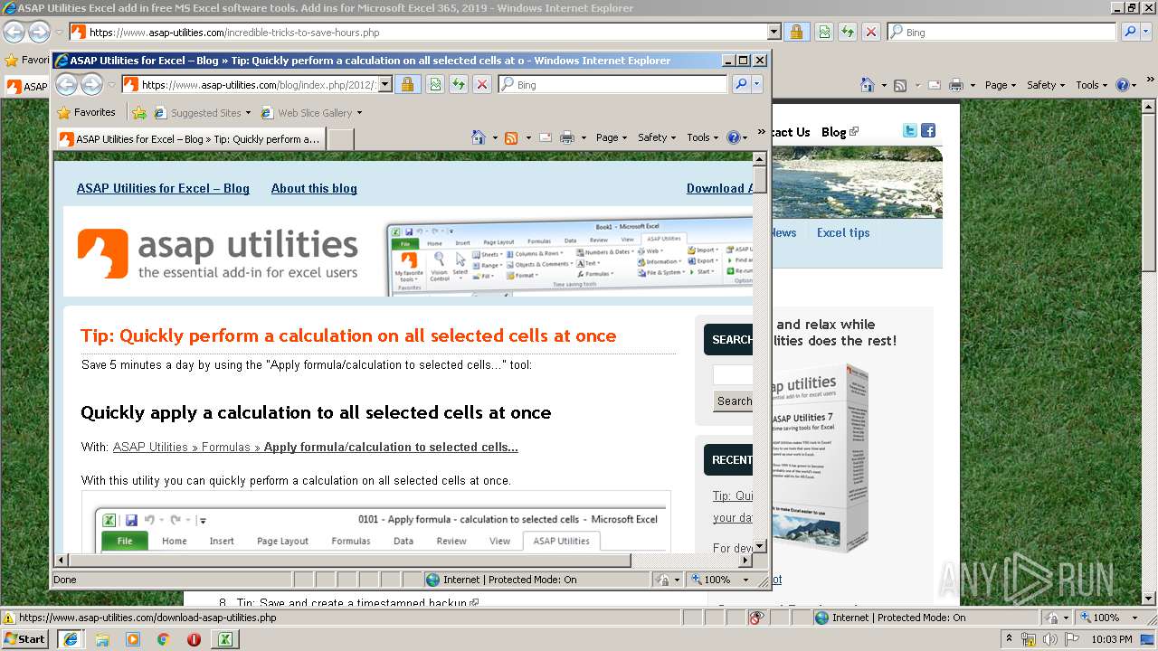1158x651 pixels.
Task: Open Tools menu in front window
Action: [702, 137]
